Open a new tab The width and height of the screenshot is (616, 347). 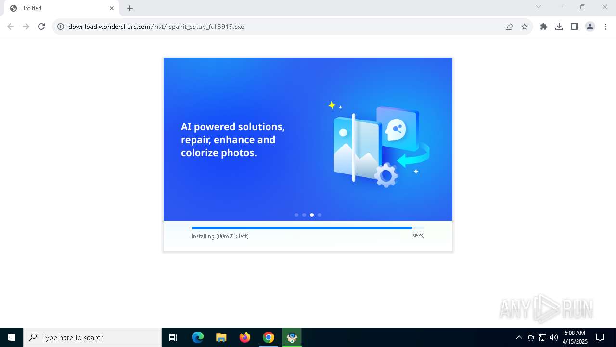click(130, 8)
